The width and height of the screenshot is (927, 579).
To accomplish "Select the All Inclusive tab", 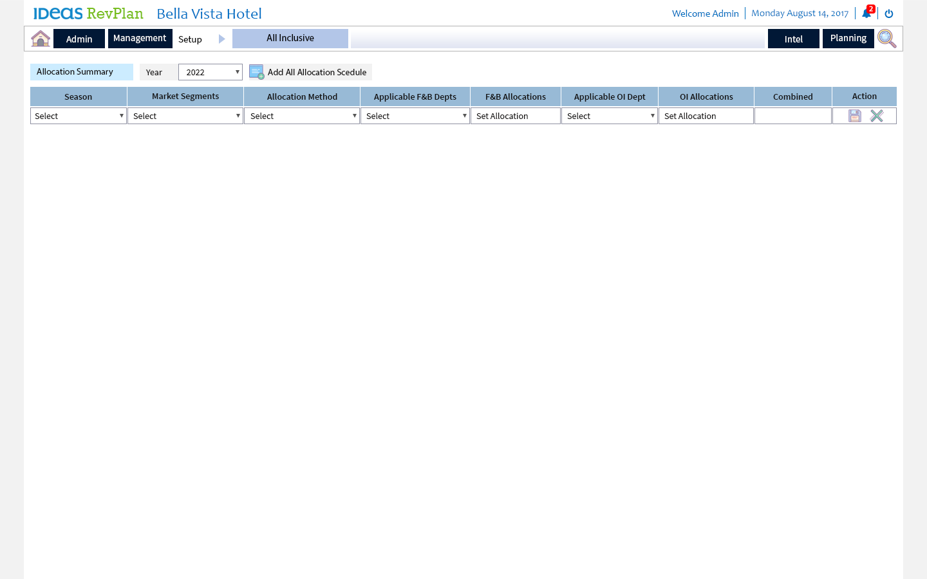I will click(290, 39).
